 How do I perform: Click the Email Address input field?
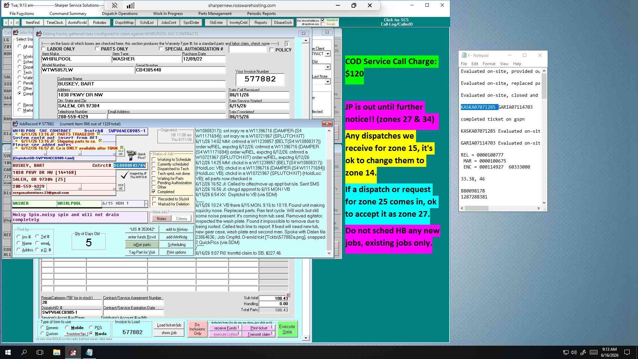[x=166, y=117]
